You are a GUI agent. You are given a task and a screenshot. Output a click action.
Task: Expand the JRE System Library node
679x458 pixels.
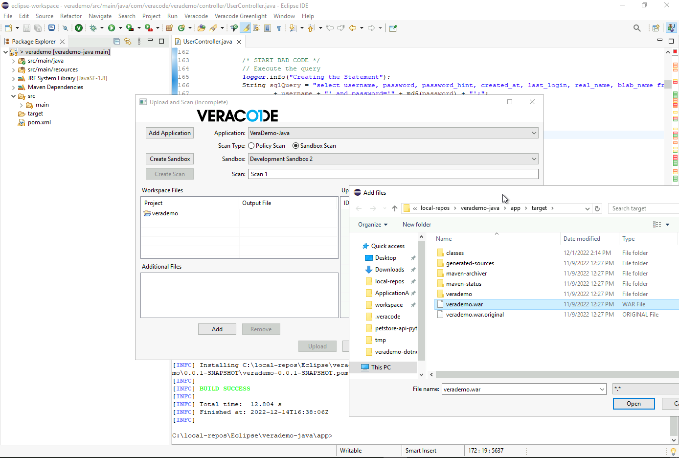coord(13,78)
